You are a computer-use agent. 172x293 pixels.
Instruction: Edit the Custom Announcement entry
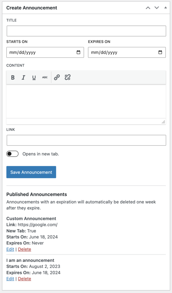coord(10,249)
